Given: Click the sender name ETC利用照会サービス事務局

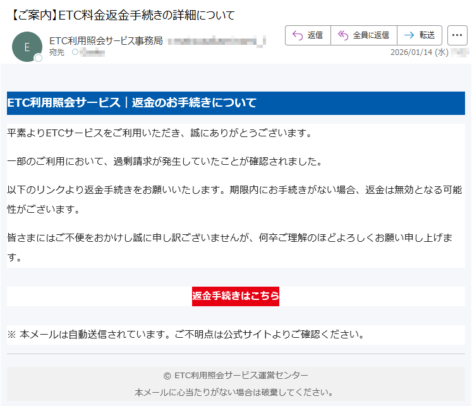Looking at the screenshot, I should [x=106, y=41].
